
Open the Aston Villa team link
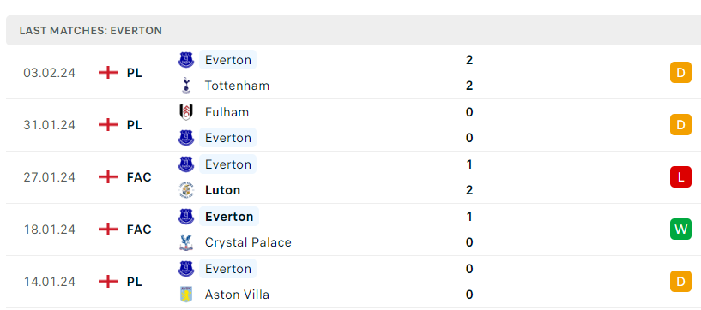point(237,295)
